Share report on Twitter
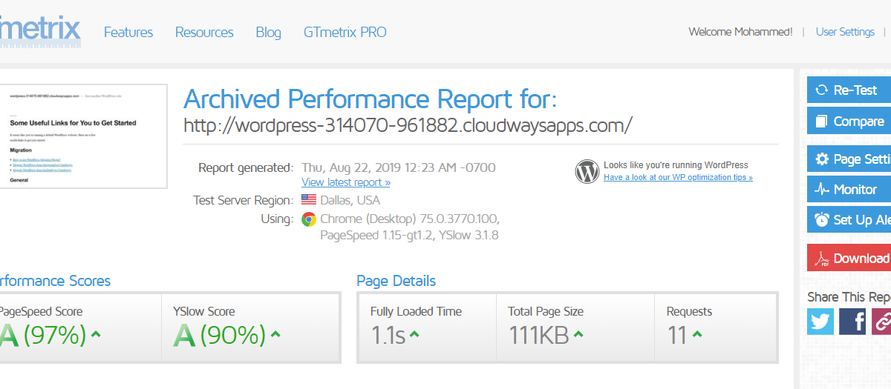Image resolution: width=891 pixels, height=389 pixels. [820, 322]
